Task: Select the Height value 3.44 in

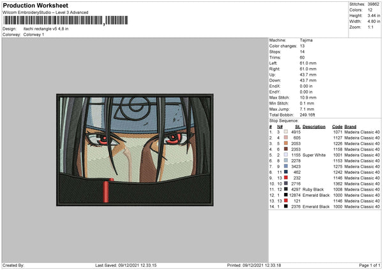Action: point(373,15)
